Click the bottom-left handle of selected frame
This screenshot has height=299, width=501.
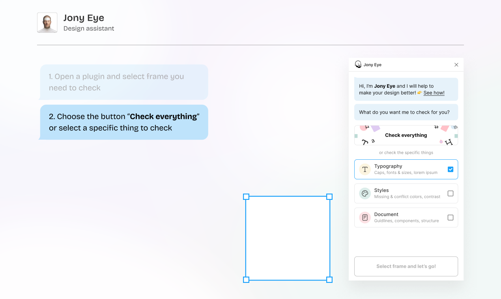point(246,280)
